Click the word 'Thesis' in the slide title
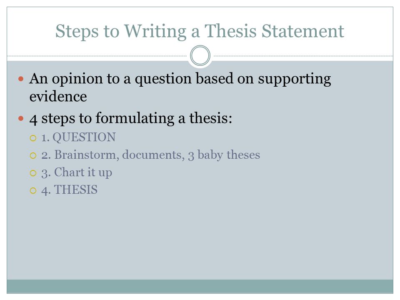Screen dimensions: 400x300 click(230, 31)
